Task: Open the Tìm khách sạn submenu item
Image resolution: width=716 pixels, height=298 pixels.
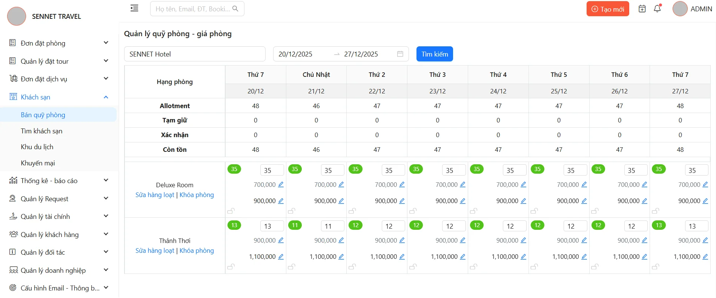Action: click(41, 131)
